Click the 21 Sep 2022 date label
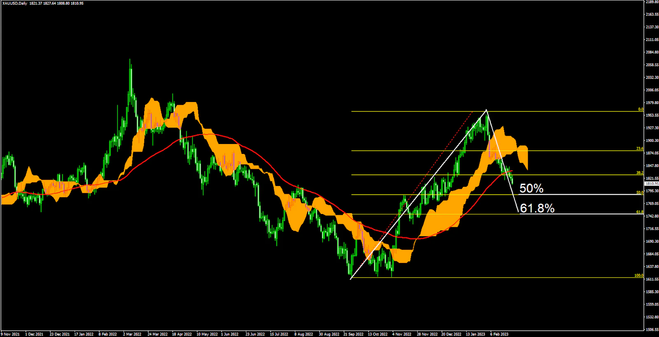 353,334
